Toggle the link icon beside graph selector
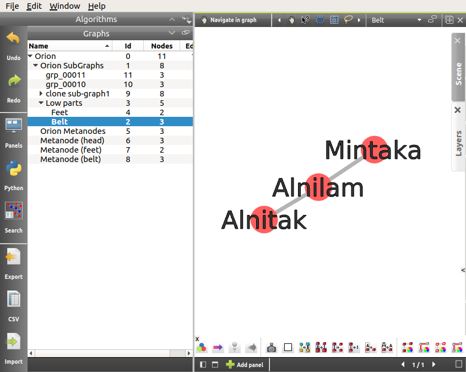Image resolution: width=466 pixels, height=372 pixels. [432, 19]
